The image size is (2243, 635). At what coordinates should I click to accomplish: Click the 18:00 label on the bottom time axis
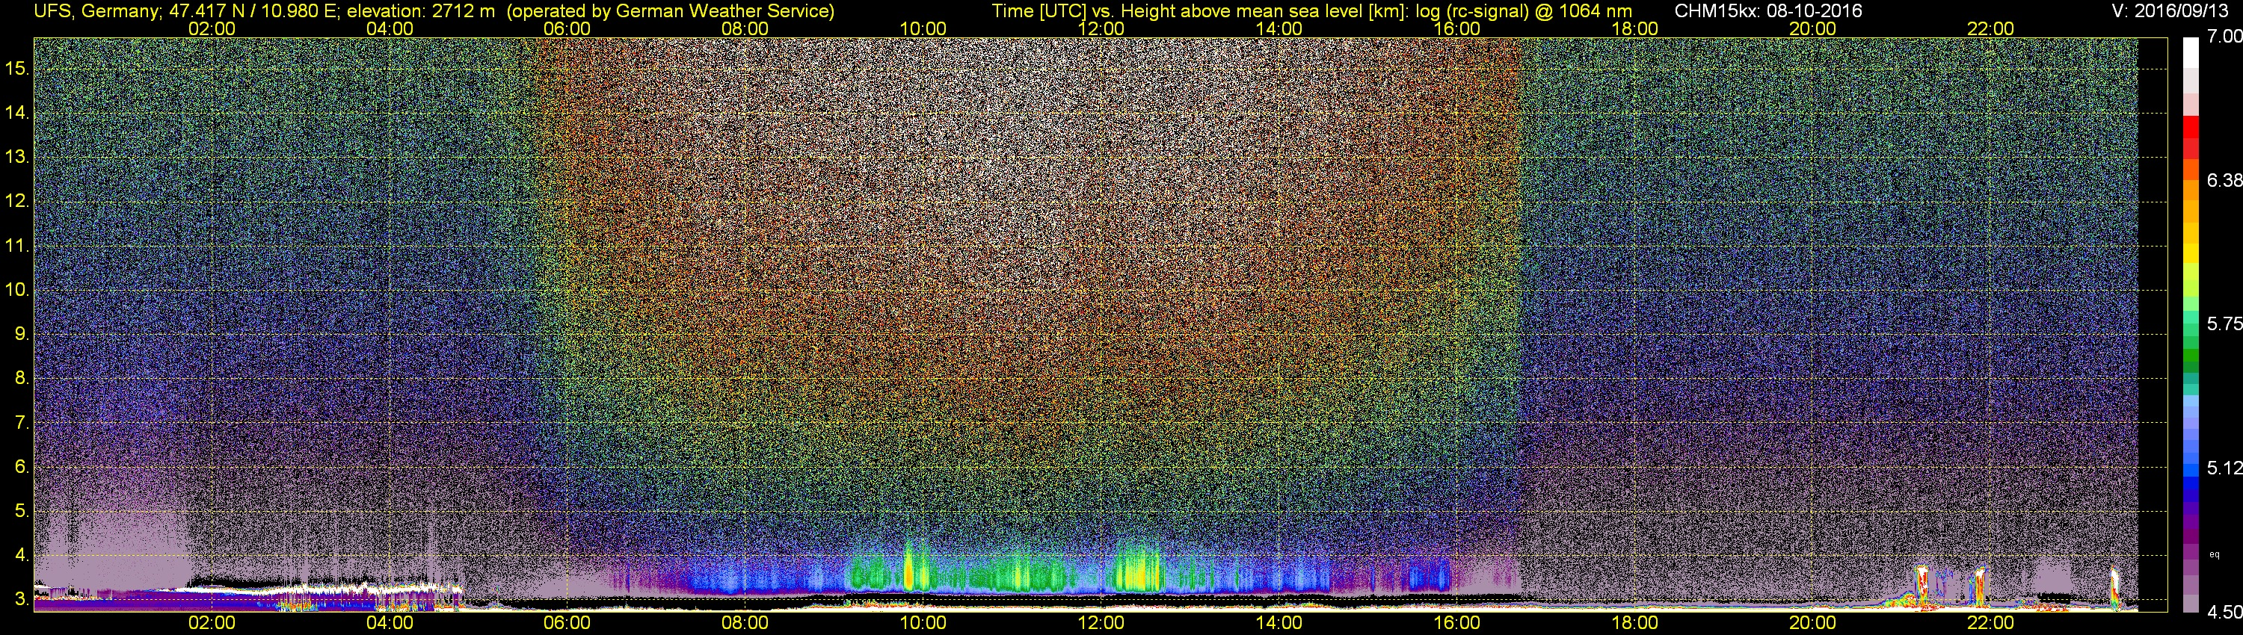pos(1634,623)
